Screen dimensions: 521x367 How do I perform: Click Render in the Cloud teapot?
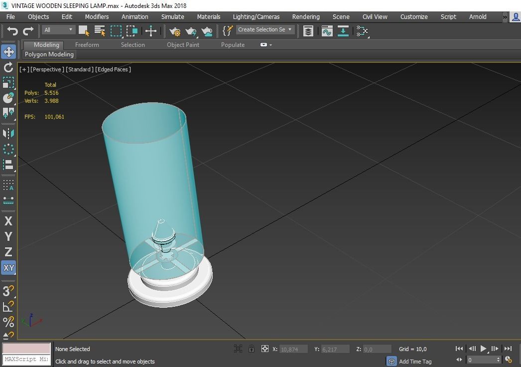tap(207, 31)
